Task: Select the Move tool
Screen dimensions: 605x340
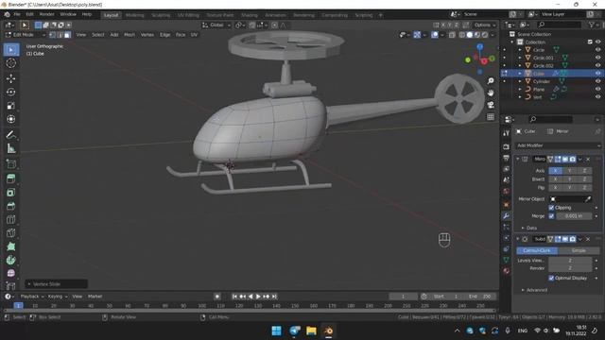Action: click(x=10, y=78)
